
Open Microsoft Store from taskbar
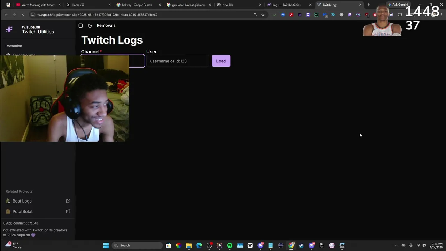click(x=168, y=245)
